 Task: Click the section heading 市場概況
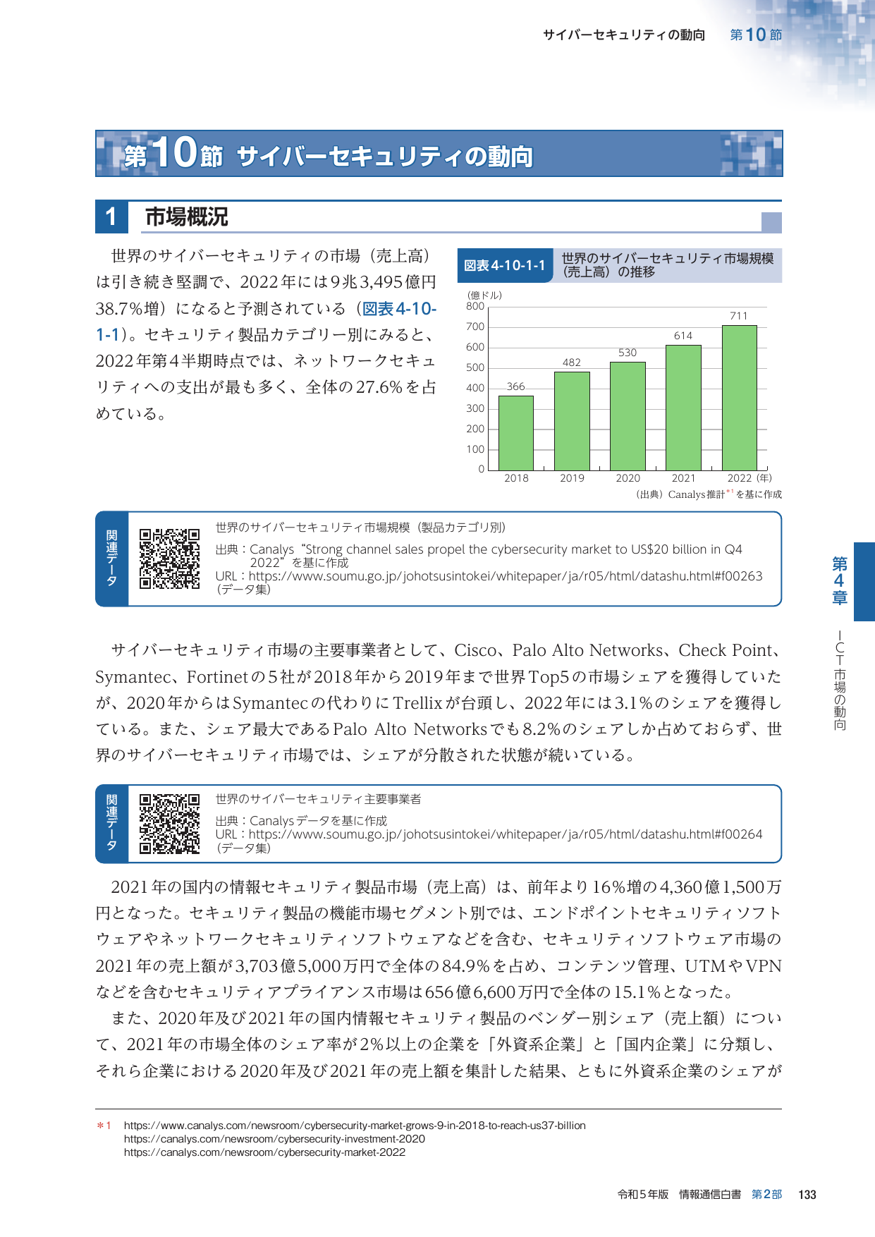(x=186, y=217)
